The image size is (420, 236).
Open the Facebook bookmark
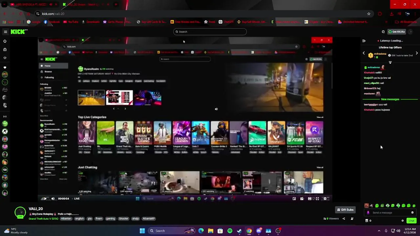pyautogui.click(x=52, y=22)
